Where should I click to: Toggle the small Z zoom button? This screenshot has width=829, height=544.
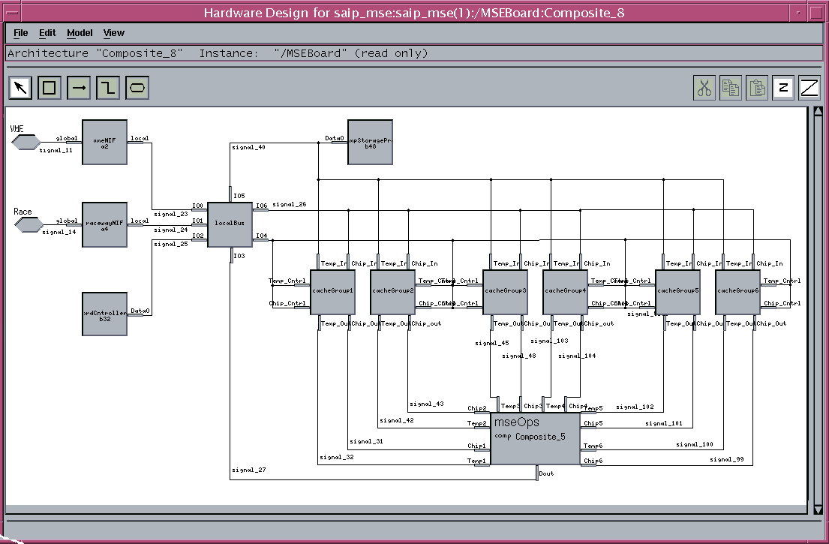(x=783, y=88)
